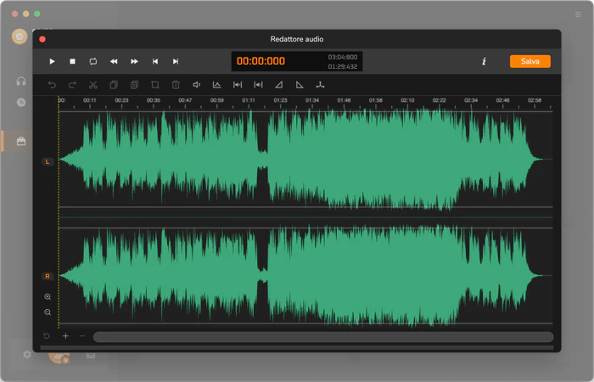The image size is (594, 382).
Task: Crop the audio selection
Action: pos(155,85)
